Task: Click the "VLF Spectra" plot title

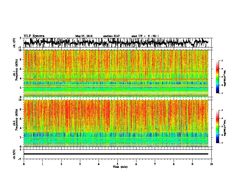Action: tap(34, 36)
